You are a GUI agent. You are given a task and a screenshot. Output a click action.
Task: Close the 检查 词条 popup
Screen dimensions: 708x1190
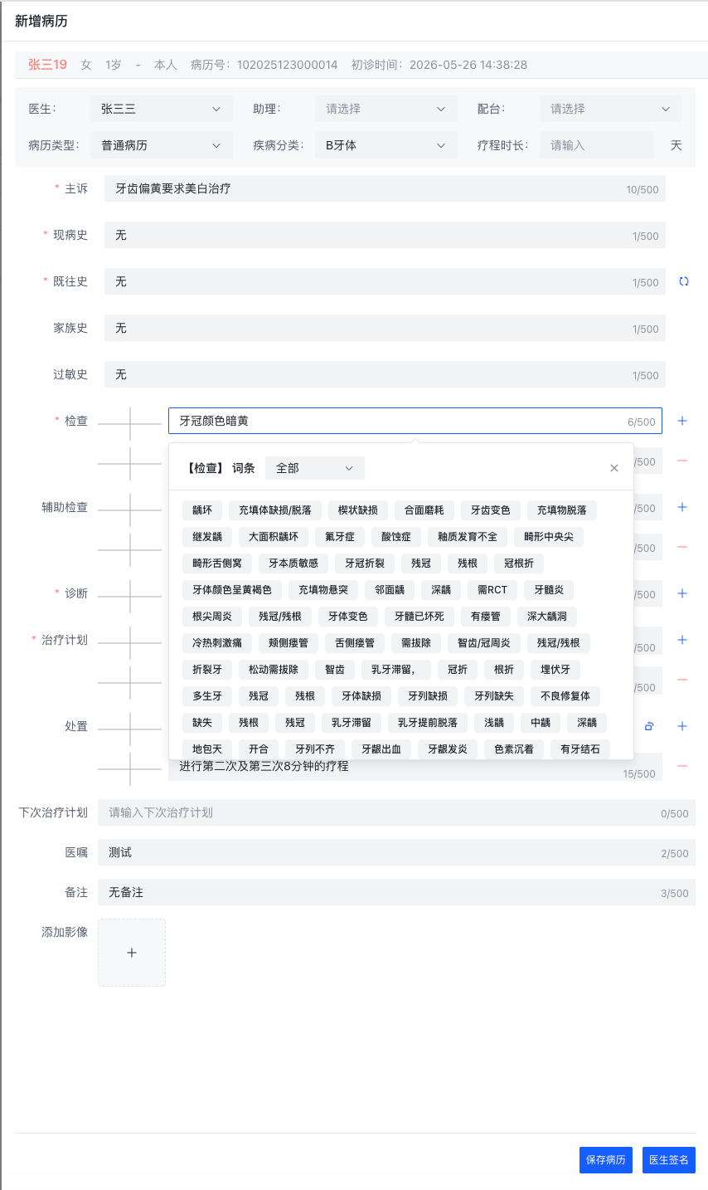[x=614, y=468]
